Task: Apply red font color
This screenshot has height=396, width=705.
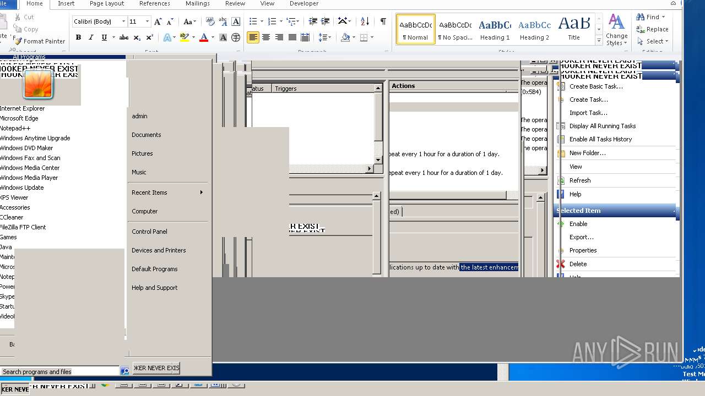Action: tap(204, 37)
